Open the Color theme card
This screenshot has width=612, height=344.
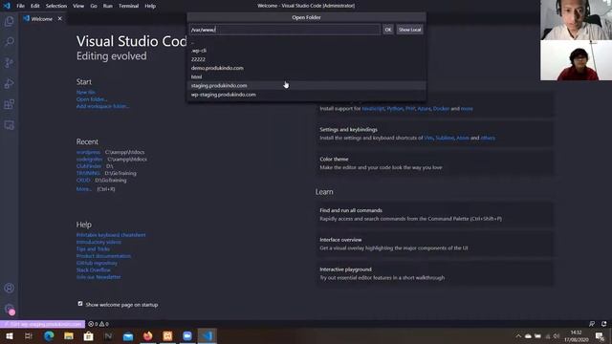(x=434, y=163)
